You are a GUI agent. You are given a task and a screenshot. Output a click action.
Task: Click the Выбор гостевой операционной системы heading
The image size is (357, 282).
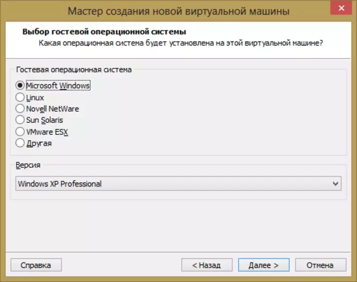pyautogui.click(x=104, y=33)
